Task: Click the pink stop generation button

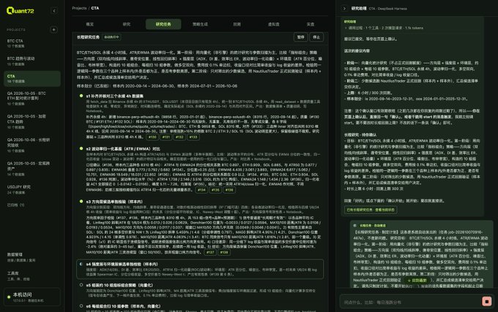Action: (486, 301)
